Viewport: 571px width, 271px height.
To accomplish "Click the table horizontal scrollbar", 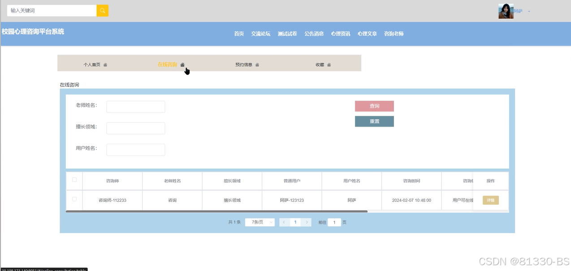I will pos(216,211).
